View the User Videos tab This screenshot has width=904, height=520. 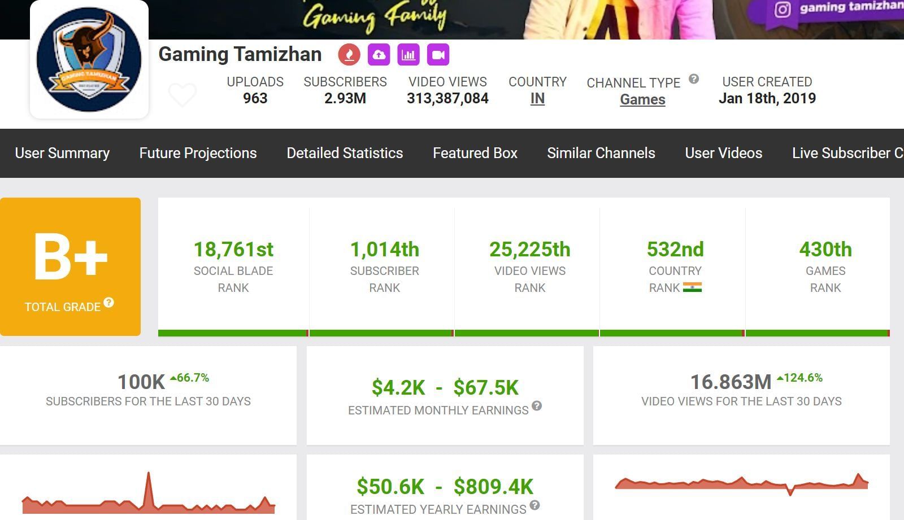(x=723, y=153)
